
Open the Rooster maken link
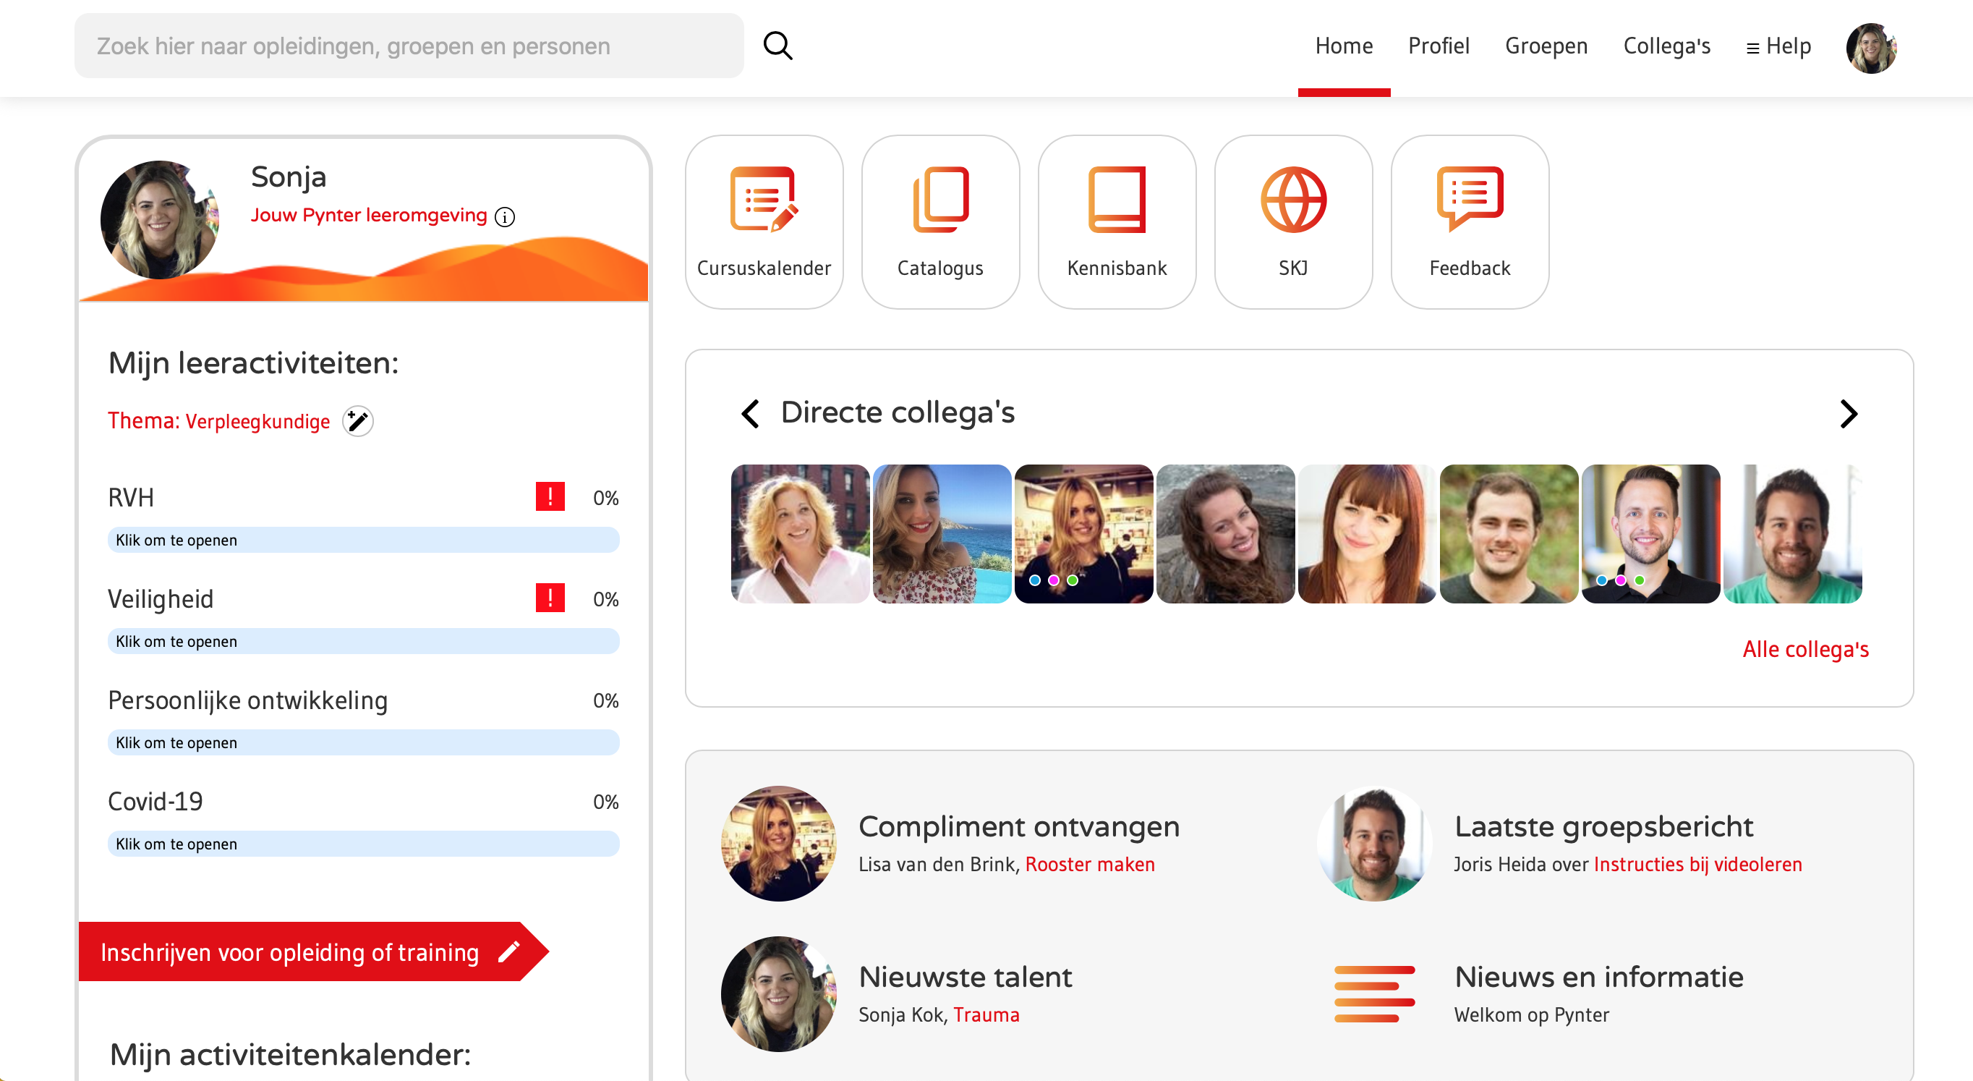point(1089,864)
